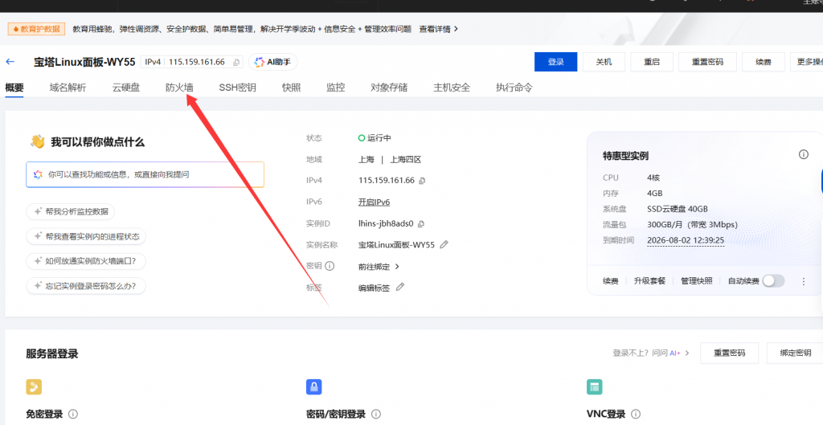This screenshot has height=425, width=823.
Task: Open the 快照 tab
Action: click(291, 88)
